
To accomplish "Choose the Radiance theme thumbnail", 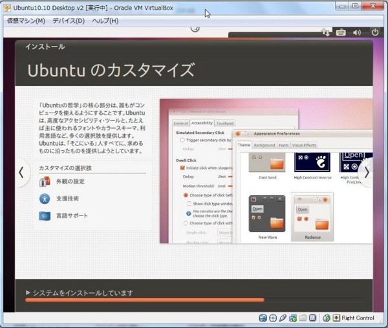I will point(312,214).
